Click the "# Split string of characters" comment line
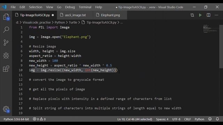This screenshot has height=125, width=223. click(x=105, y=108)
